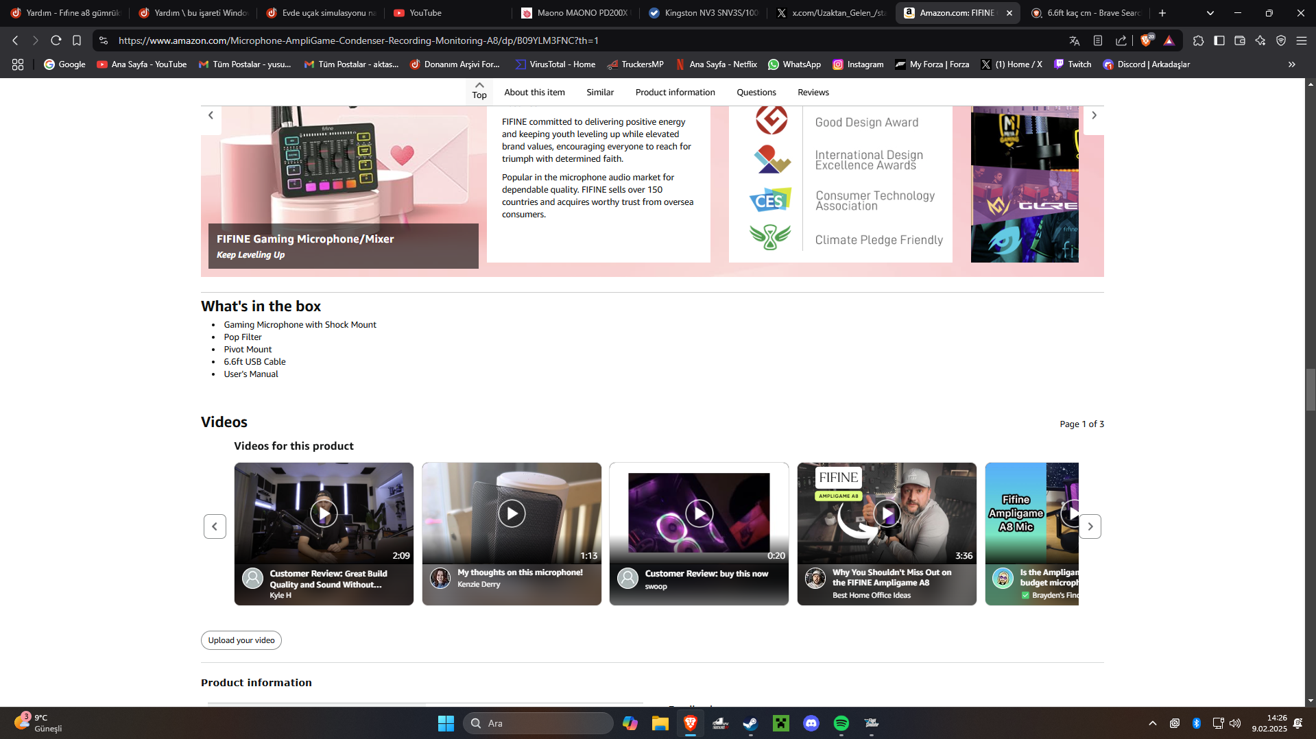Screen dimensions: 1316x739
Task: Close the Amazon FIFINE tab
Action: point(1009,13)
